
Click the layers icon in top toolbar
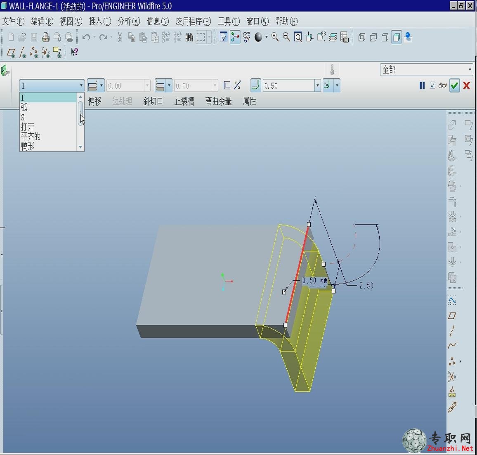pyautogui.click(x=333, y=37)
